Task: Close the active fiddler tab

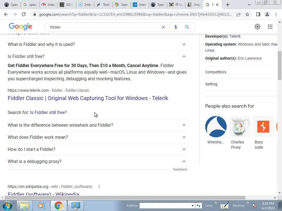Action: tap(217, 5)
